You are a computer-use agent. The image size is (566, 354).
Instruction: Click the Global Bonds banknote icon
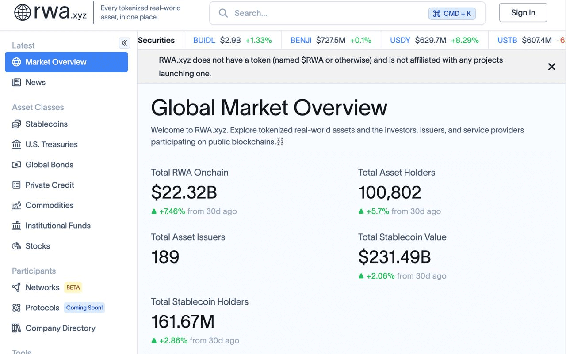point(16,165)
